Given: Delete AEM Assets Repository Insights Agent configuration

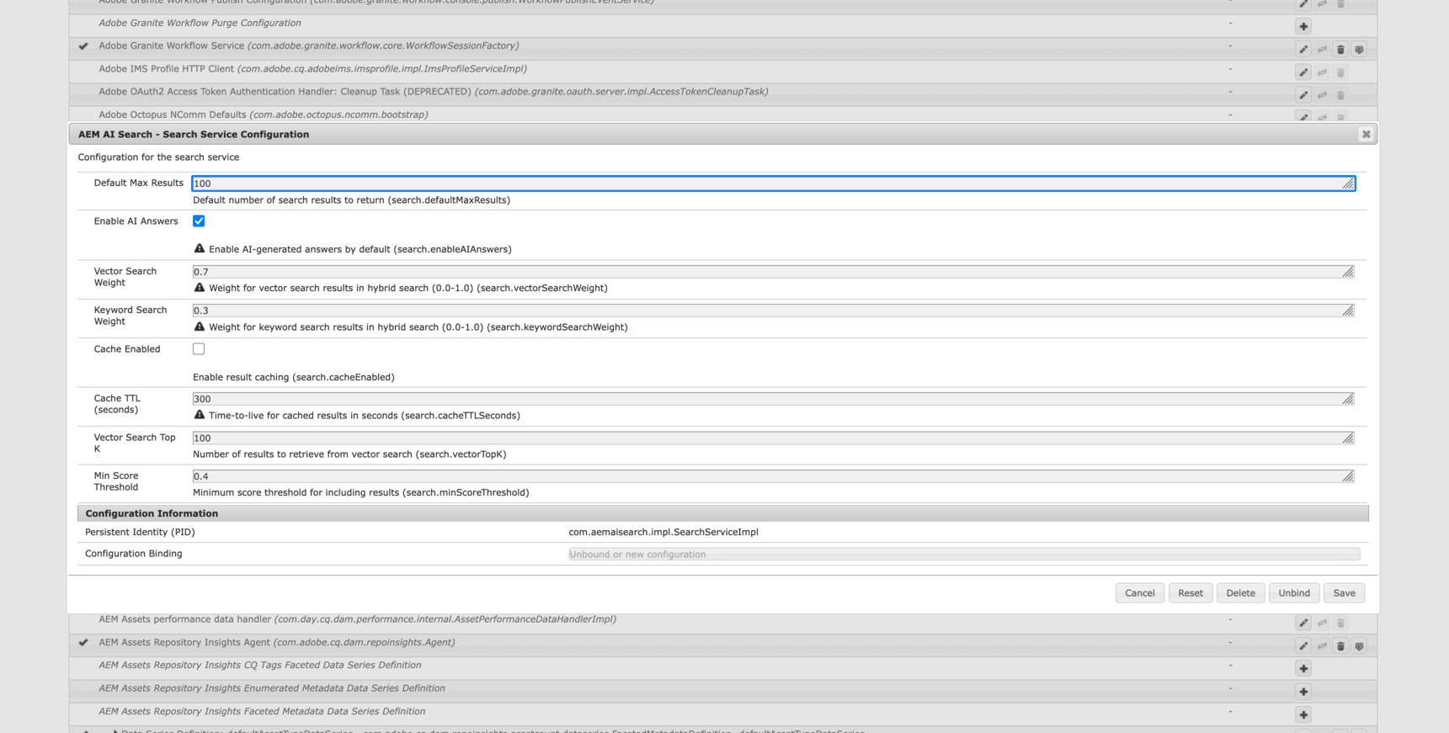Looking at the screenshot, I should [x=1340, y=645].
